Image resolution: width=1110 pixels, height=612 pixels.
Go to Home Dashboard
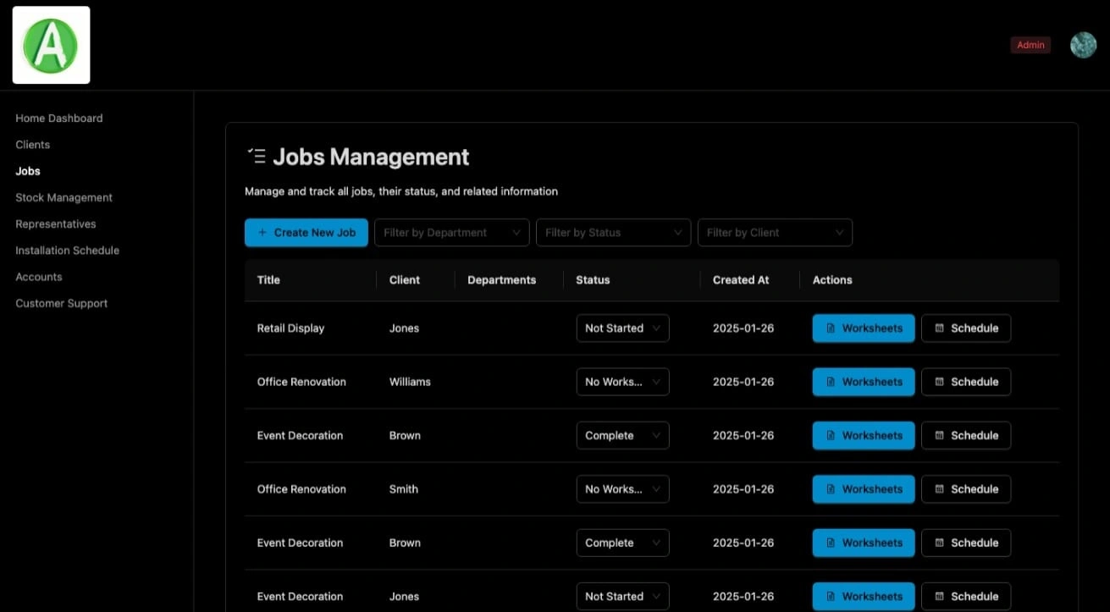coord(59,118)
